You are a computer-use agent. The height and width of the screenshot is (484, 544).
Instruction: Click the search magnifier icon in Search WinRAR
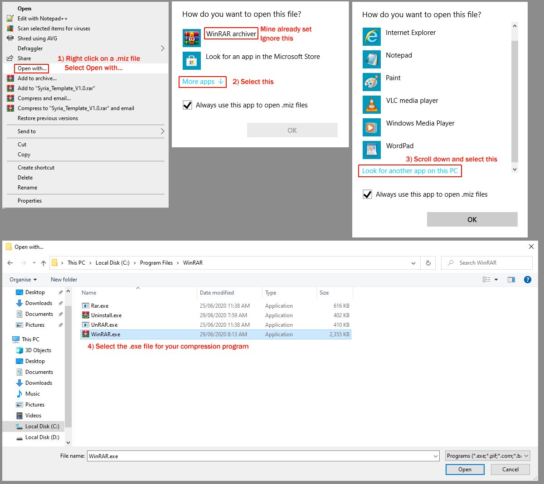click(451, 263)
